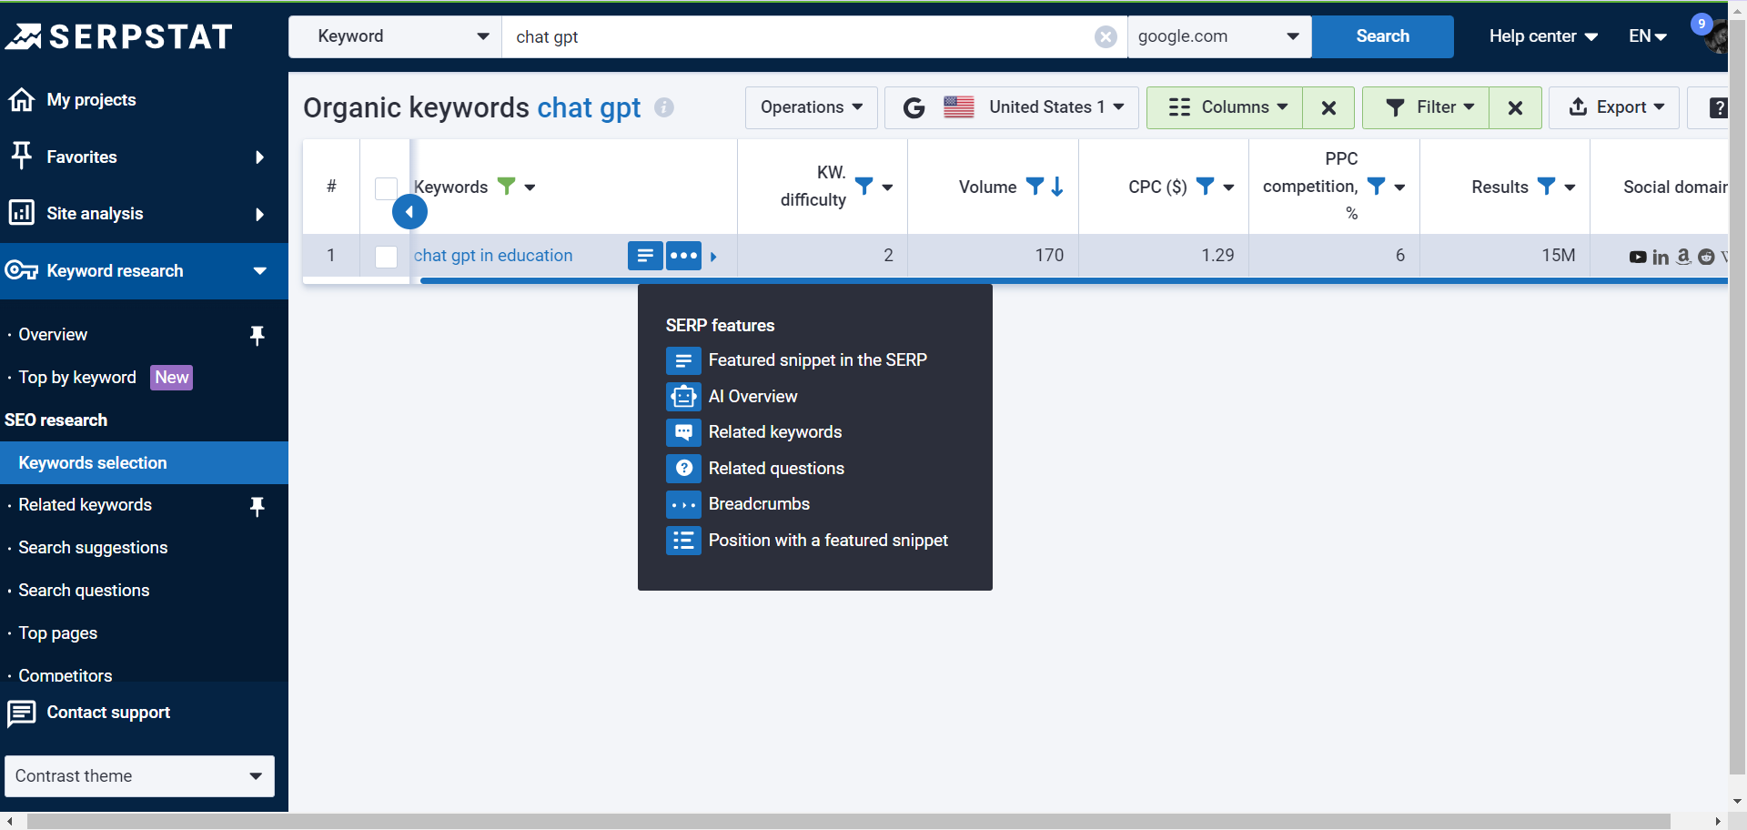This screenshot has height=830, width=1747.
Task: Click the blue table horizontal scrollbar
Action: click(1074, 281)
